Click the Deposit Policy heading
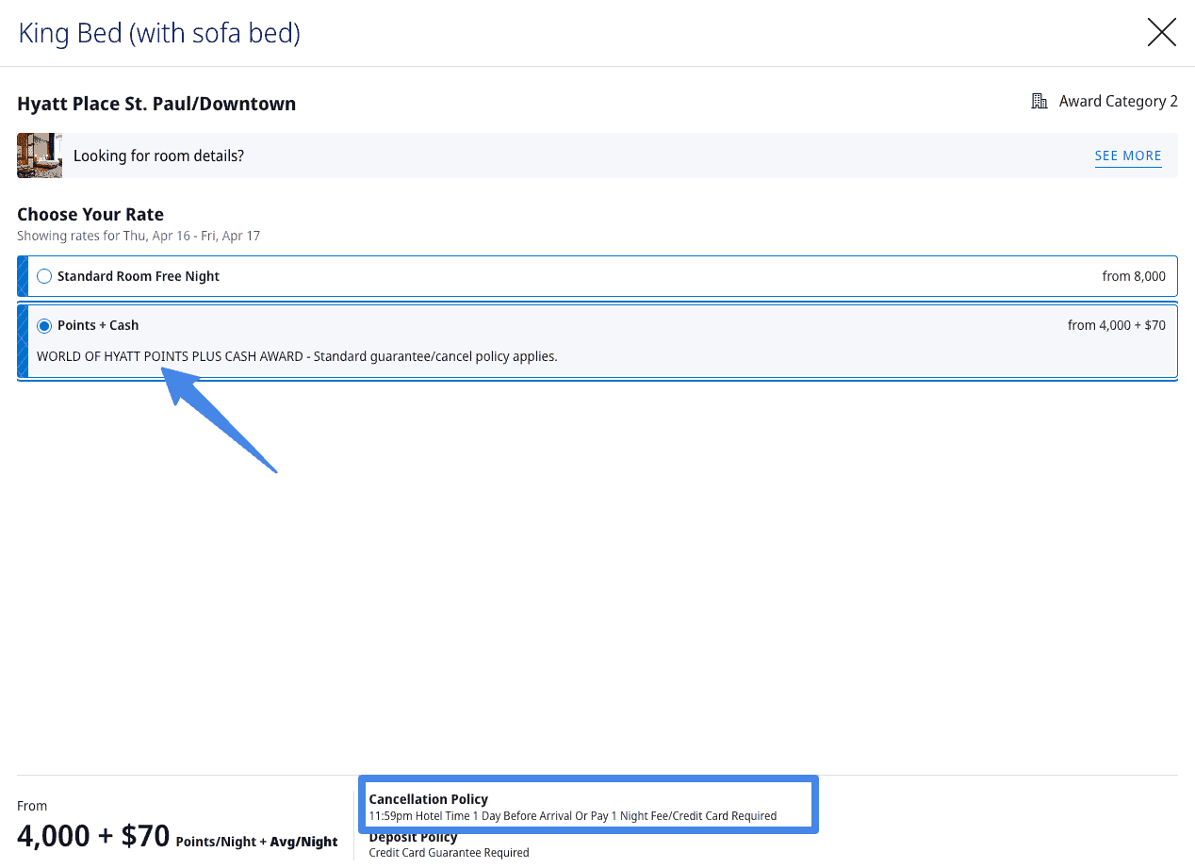The height and width of the screenshot is (868, 1195). tap(413, 836)
